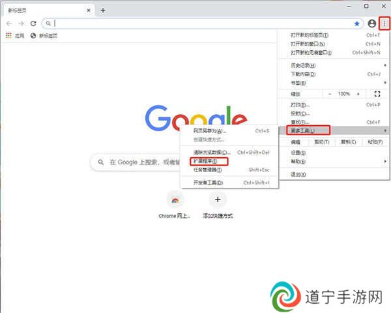The width and height of the screenshot is (391, 313).
Task: Select 打开新的标签页(T) menu item
Action: [x=334, y=35]
